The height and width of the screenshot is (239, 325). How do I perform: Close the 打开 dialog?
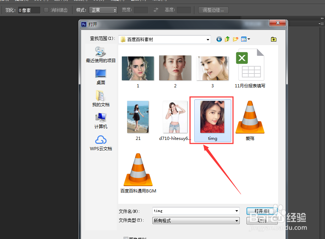278,23
